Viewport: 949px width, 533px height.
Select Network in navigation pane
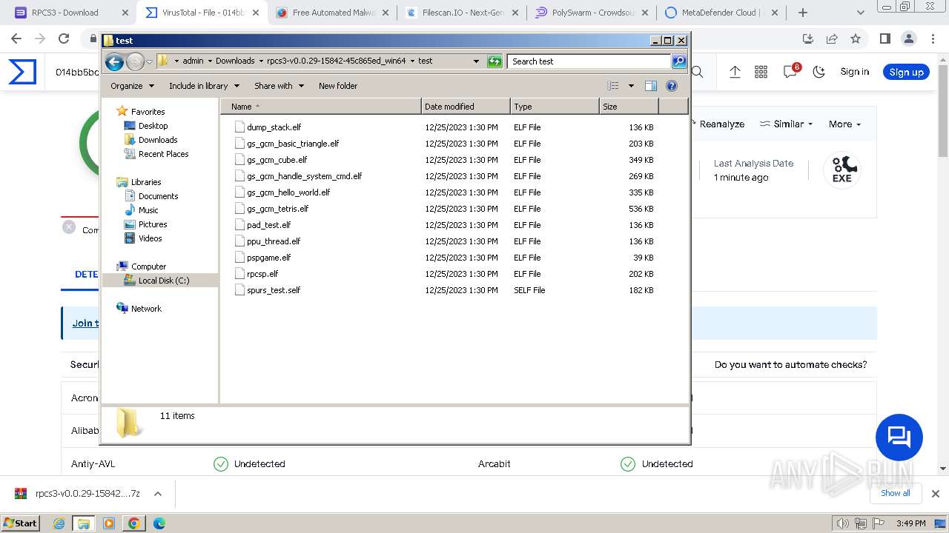point(146,309)
